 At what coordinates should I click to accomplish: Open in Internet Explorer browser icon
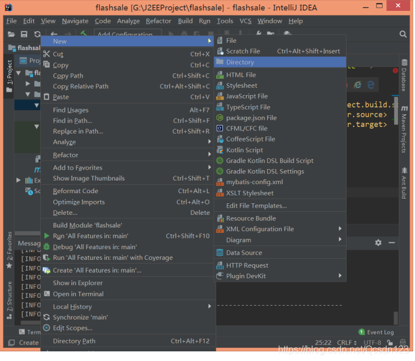pos(358,85)
